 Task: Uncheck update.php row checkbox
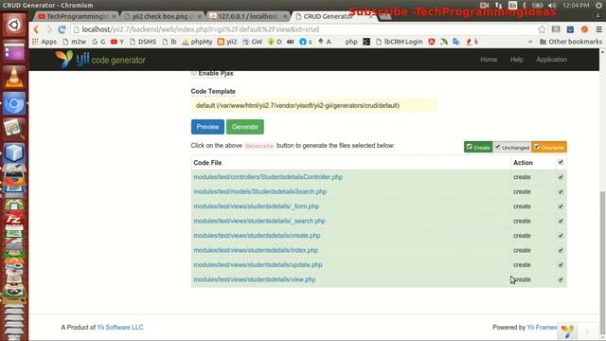[x=561, y=265]
